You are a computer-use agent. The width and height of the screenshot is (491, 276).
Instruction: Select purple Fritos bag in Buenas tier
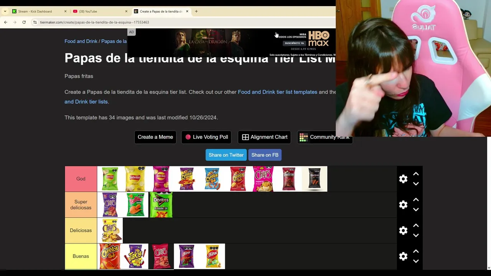pyautogui.click(x=187, y=256)
